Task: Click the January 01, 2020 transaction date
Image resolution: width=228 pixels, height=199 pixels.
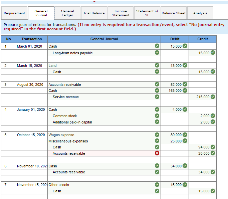Action: point(31,109)
